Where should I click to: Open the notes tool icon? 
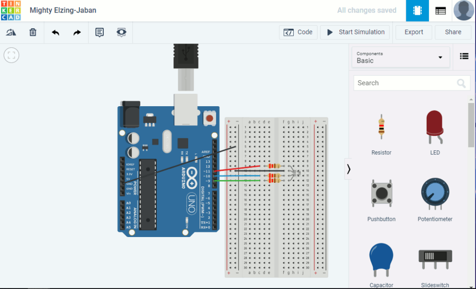[99, 32]
